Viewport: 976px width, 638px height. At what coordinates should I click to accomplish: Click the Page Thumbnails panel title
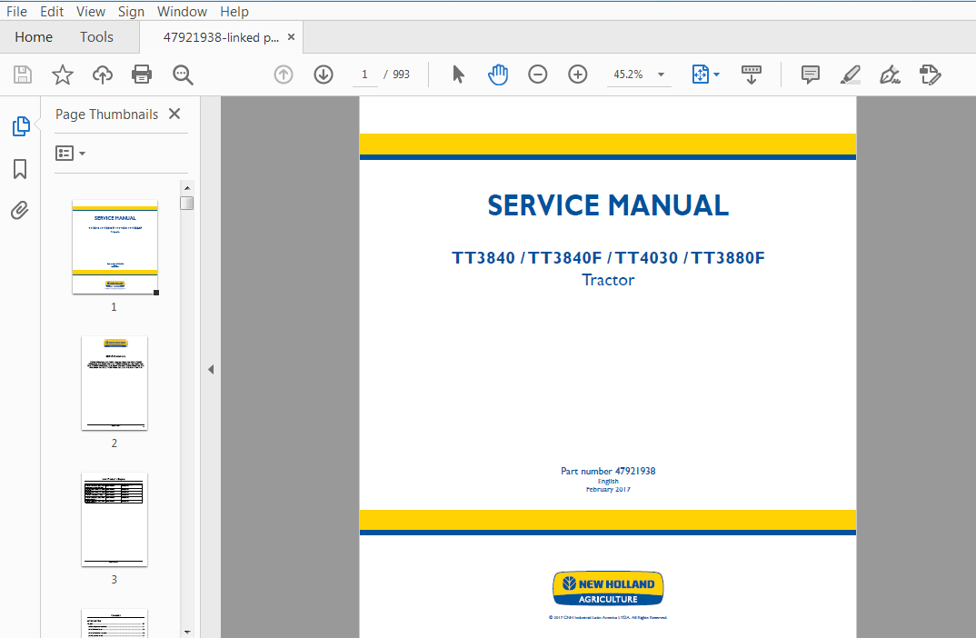106,114
